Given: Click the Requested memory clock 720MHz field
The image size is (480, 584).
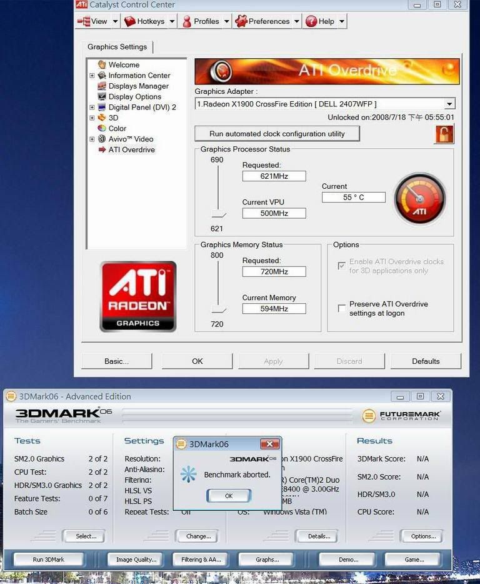Looking at the screenshot, I should coord(274,271).
